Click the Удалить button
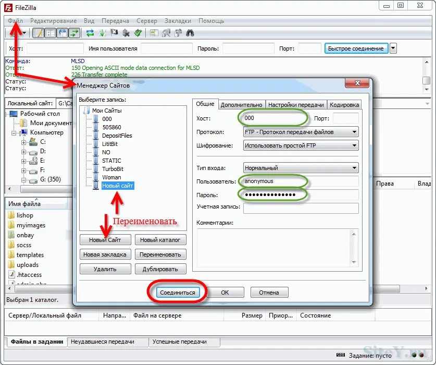Image resolution: width=436 pixels, height=365 pixels. [105, 269]
